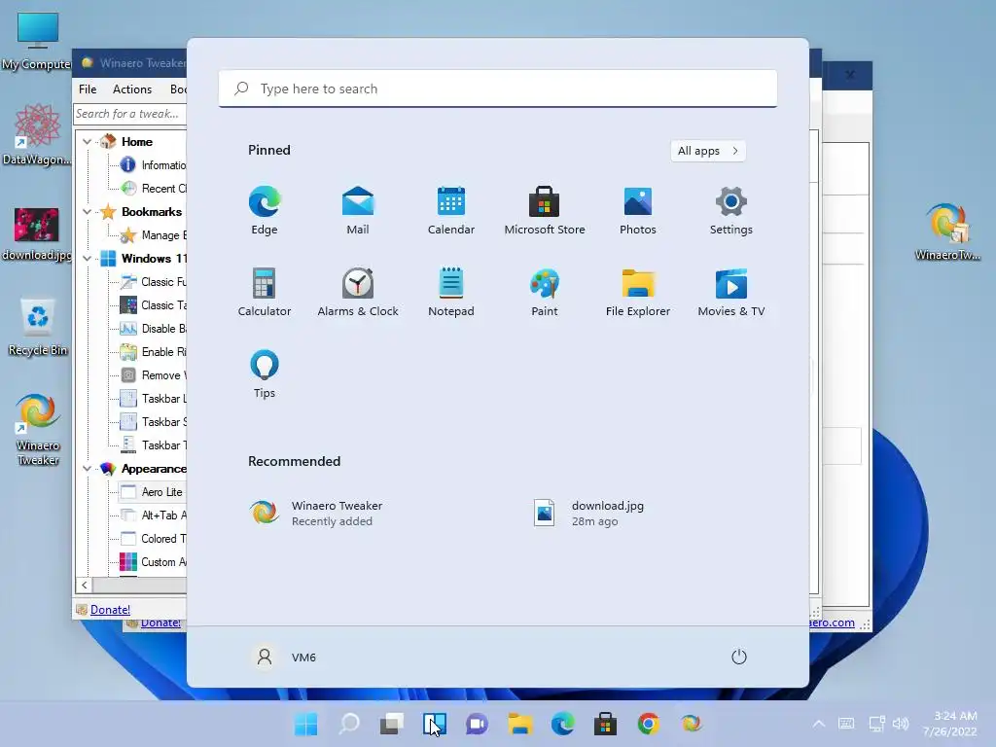Screen dimensions: 996x747
Task: Open the Photos pinned app
Action: pos(638,211)
